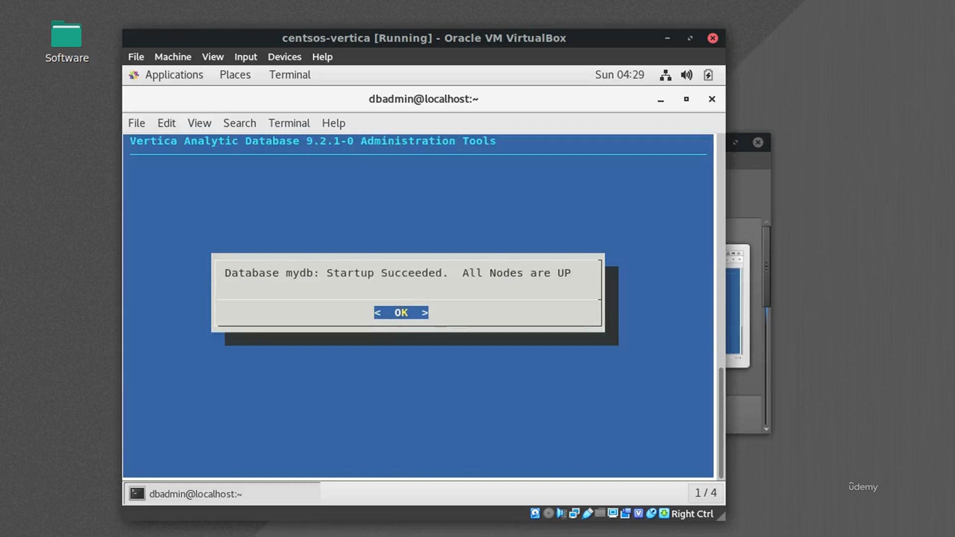The height and width of the screenshot is (537, 955).
Task: Click the USB devices status icon
Action: tap(587, 514)
